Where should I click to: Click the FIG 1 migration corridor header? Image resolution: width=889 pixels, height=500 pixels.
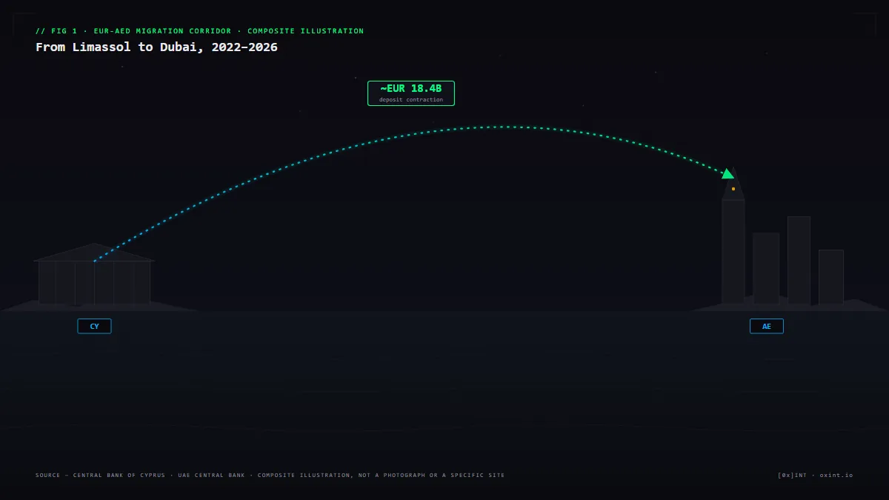coord(200,31)
